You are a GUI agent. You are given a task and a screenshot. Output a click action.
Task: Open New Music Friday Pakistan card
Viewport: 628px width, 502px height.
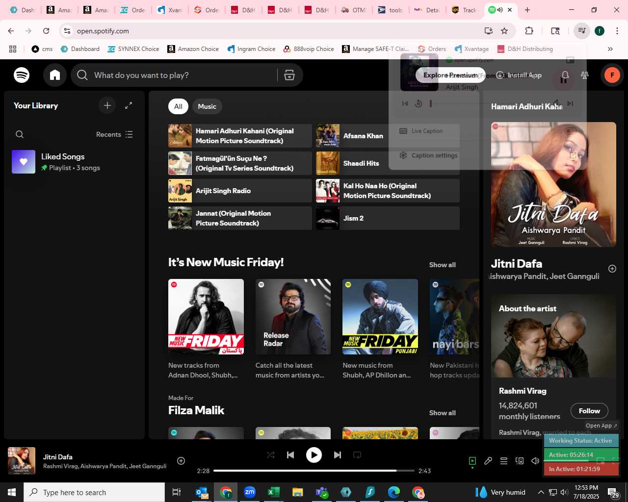206,328
